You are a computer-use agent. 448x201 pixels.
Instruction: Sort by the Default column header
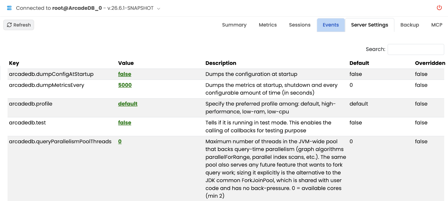tap(359, 63)
